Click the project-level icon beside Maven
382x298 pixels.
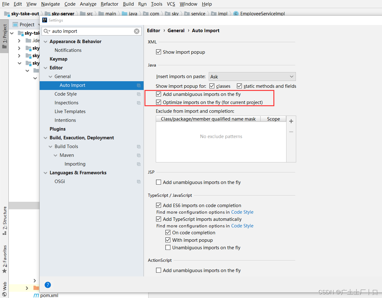(x=139, y=155)
